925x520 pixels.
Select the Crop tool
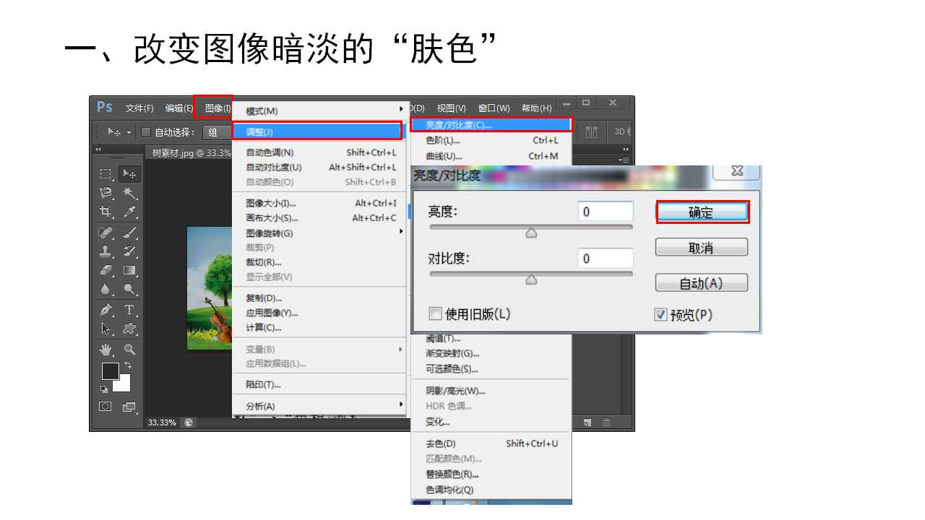click(106, 212)
